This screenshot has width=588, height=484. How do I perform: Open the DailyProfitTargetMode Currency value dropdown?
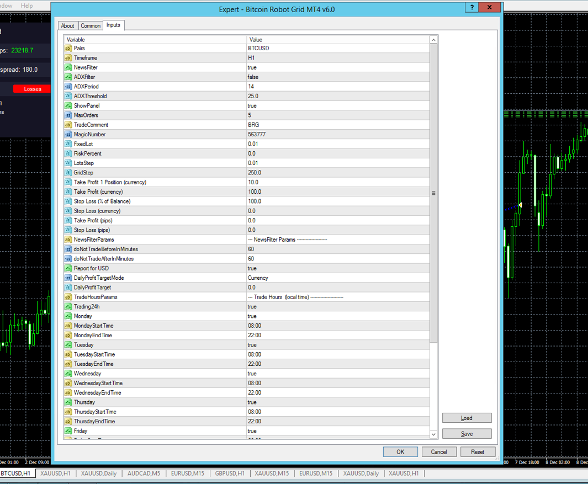[x=337, y=278]
